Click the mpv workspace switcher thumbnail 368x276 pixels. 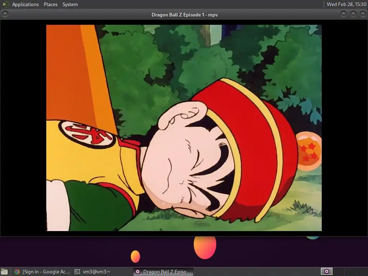(x=326, y=272)
